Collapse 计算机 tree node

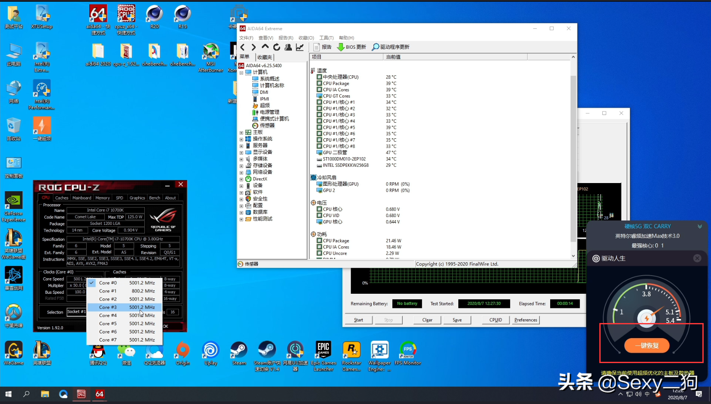[241, 72]
